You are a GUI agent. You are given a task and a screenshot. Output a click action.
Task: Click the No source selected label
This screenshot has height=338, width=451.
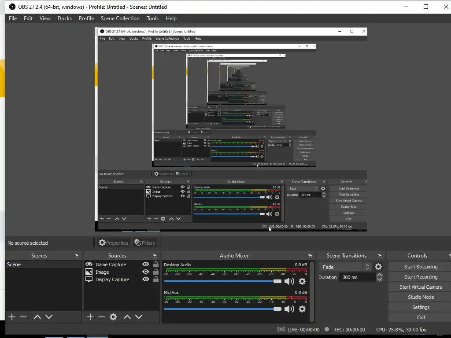click(x=28, y=243)
